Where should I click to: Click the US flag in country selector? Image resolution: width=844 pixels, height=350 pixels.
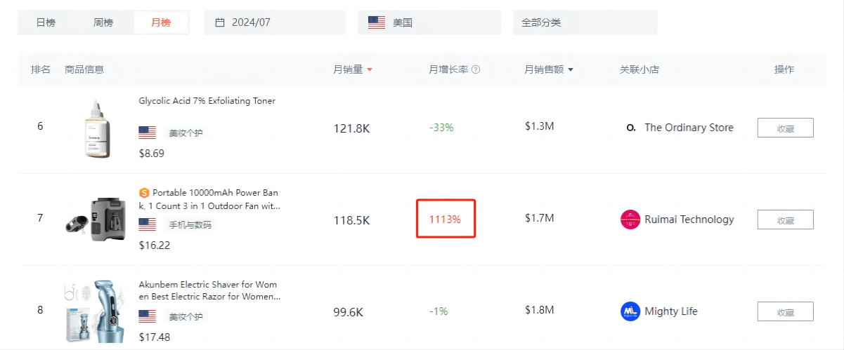coord(377,22)
